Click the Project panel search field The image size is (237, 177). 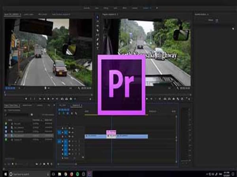point(18,115)
